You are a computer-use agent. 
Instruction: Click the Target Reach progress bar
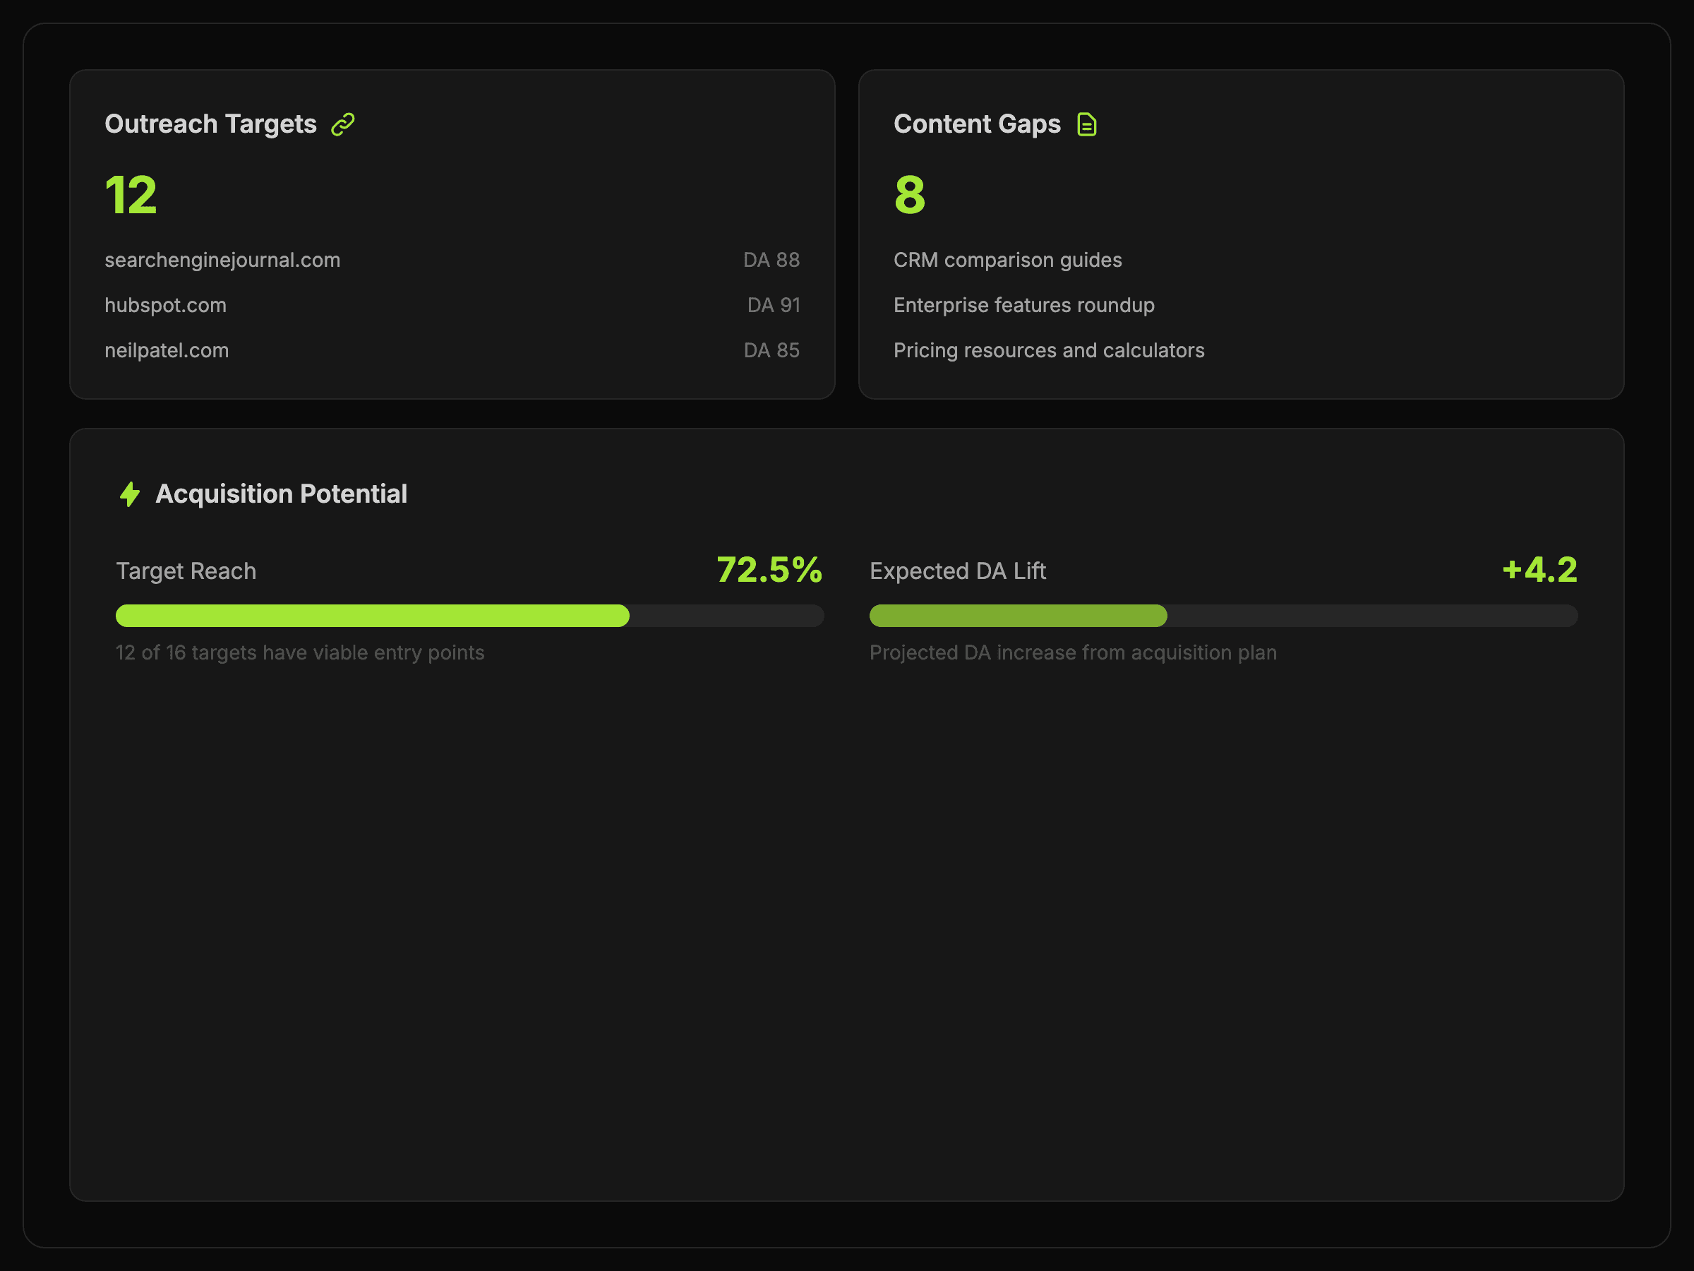click(469, 616)
